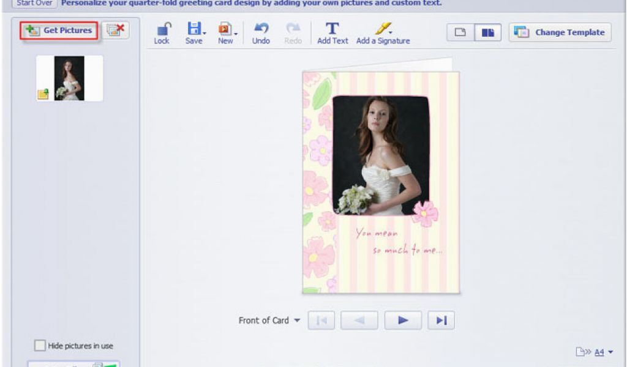Click the page orientation icon beside A4
627x367 pixels.
pyautogui.click(x=583, y=352)
